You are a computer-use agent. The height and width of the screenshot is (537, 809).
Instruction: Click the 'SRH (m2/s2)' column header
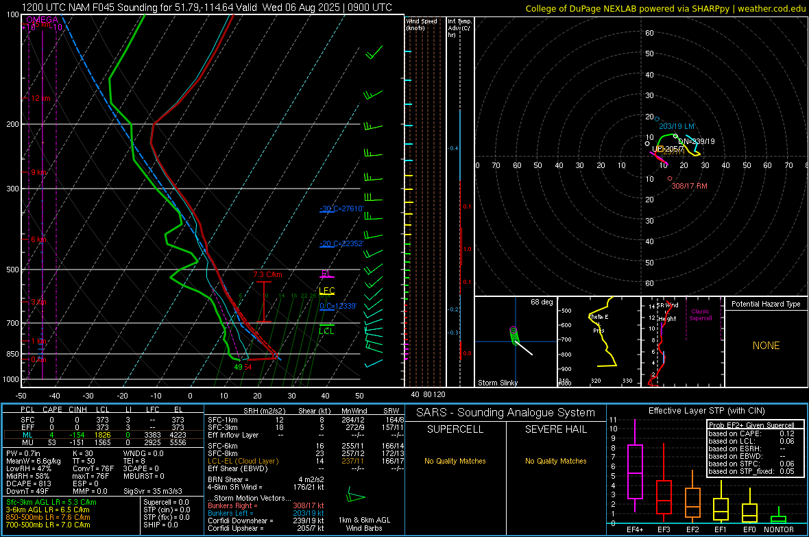pyautogui.click(x=264, y=411)
